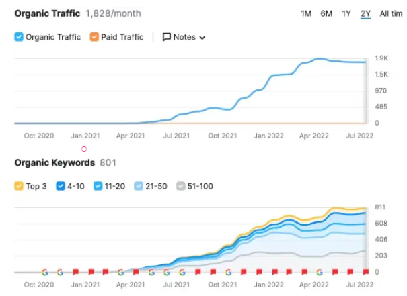This screenshot has height=296, width=407.
Task: Hide the 11-20 keyword range
Action: [98, 186]
